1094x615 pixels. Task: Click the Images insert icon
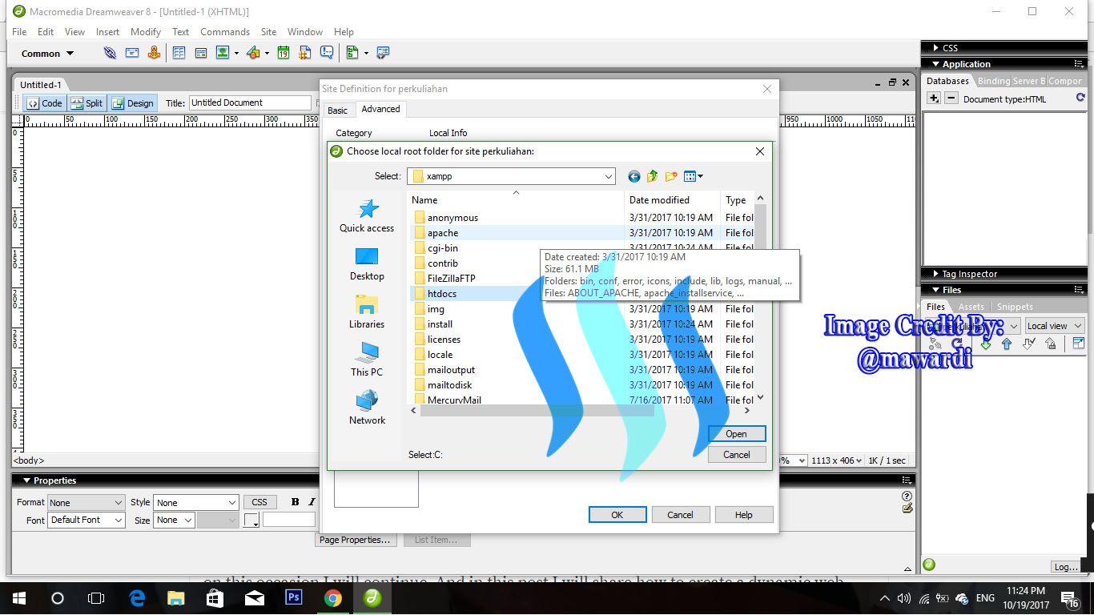tap(222, 53)
